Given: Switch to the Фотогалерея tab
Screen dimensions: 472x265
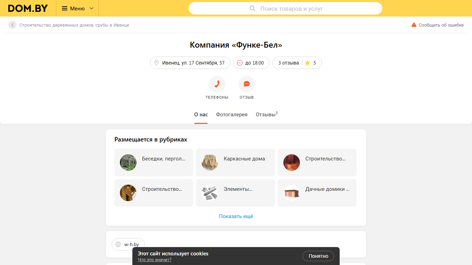Looking at the screenshot, I should point(232,115).
